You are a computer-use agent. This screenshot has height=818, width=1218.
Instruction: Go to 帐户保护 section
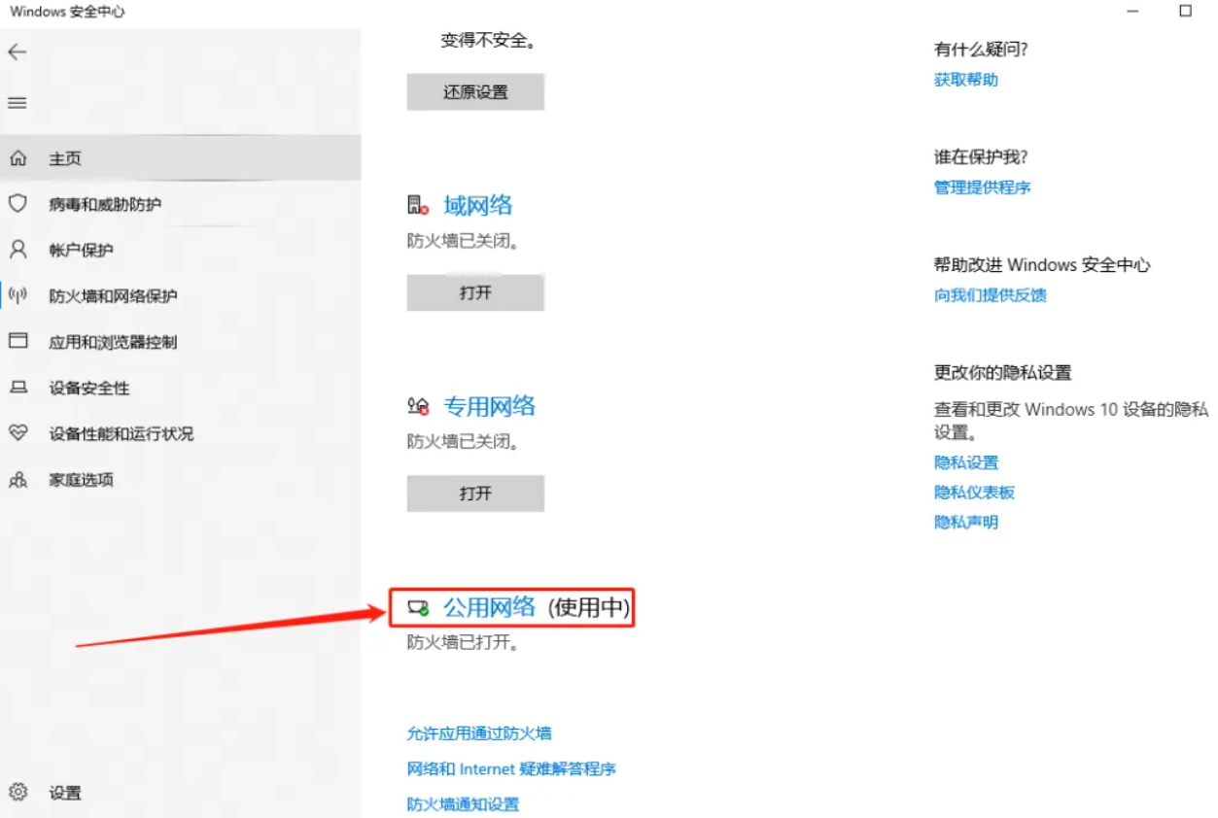181,250
